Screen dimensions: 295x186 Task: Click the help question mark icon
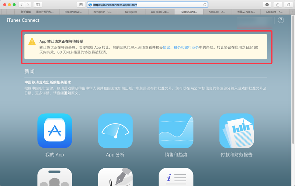point(281,20)
